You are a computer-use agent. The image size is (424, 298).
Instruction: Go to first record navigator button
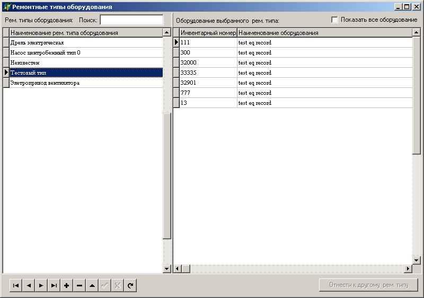(x=16, y=286)
